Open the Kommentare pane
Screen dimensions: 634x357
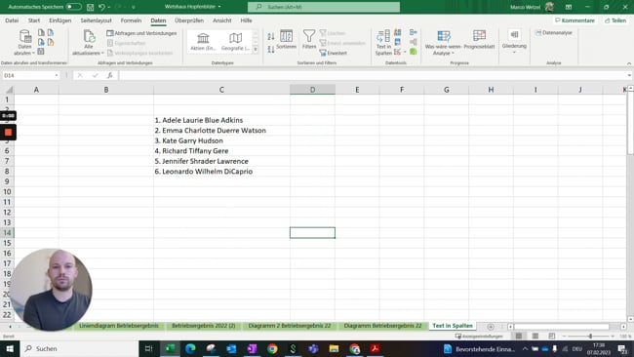[575, 20]
